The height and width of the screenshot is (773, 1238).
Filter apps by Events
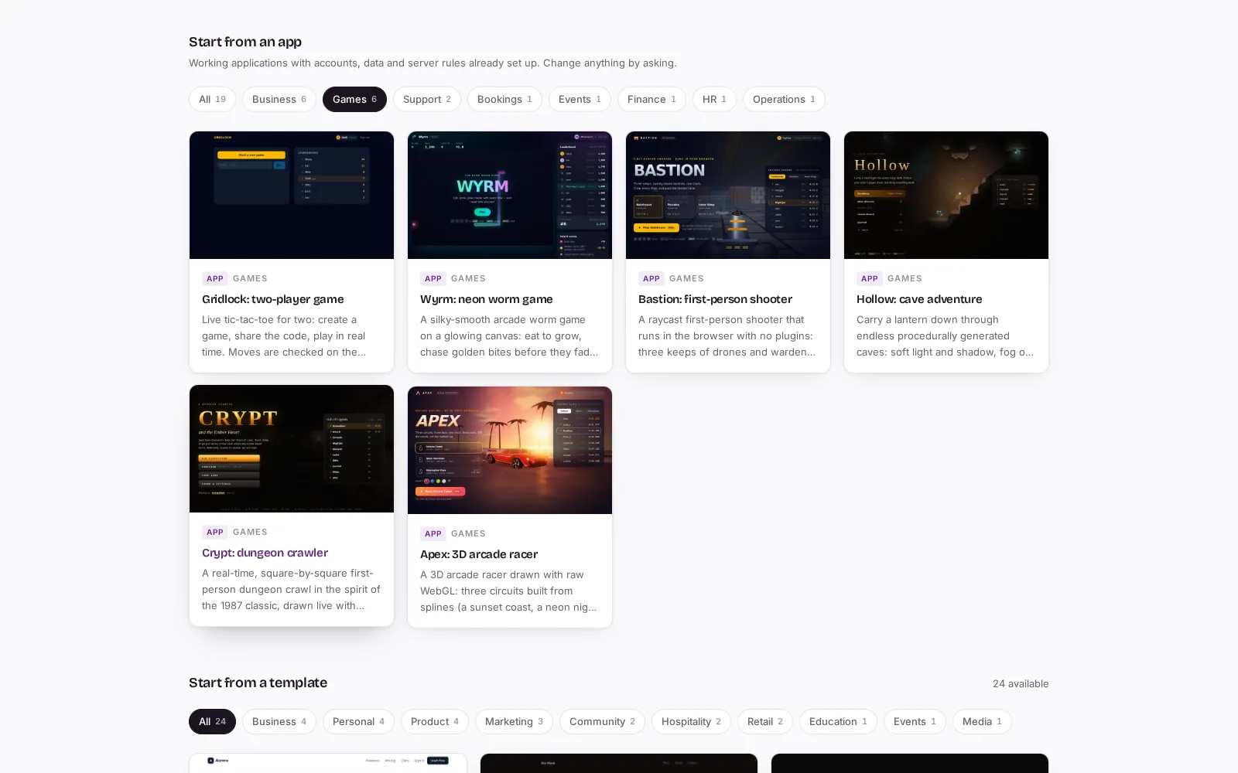point(580,99)
